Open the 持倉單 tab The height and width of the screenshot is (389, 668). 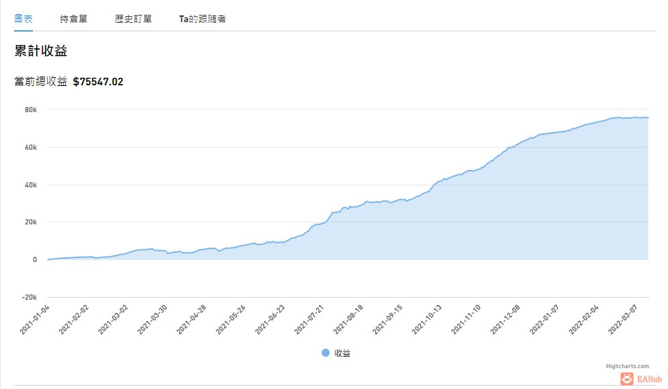pos(73,19)
